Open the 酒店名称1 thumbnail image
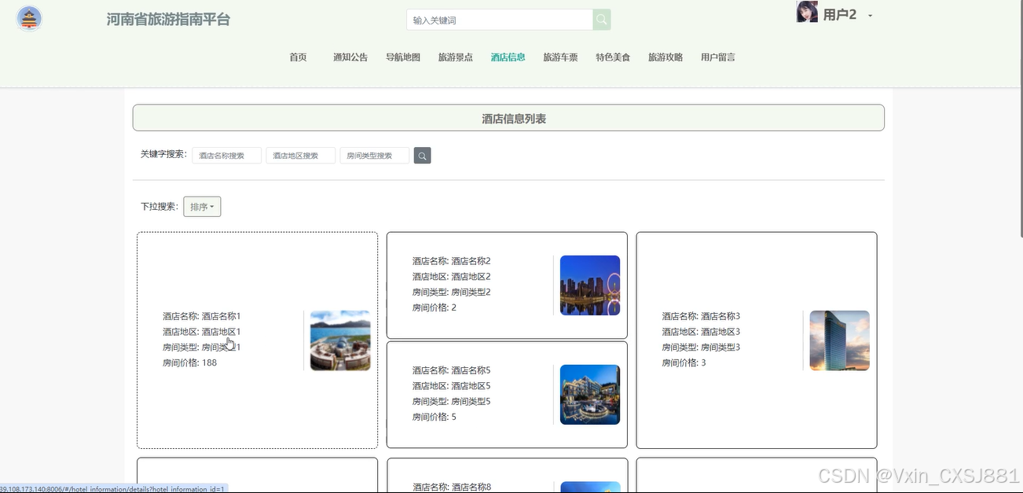 (x=340, y=340)
